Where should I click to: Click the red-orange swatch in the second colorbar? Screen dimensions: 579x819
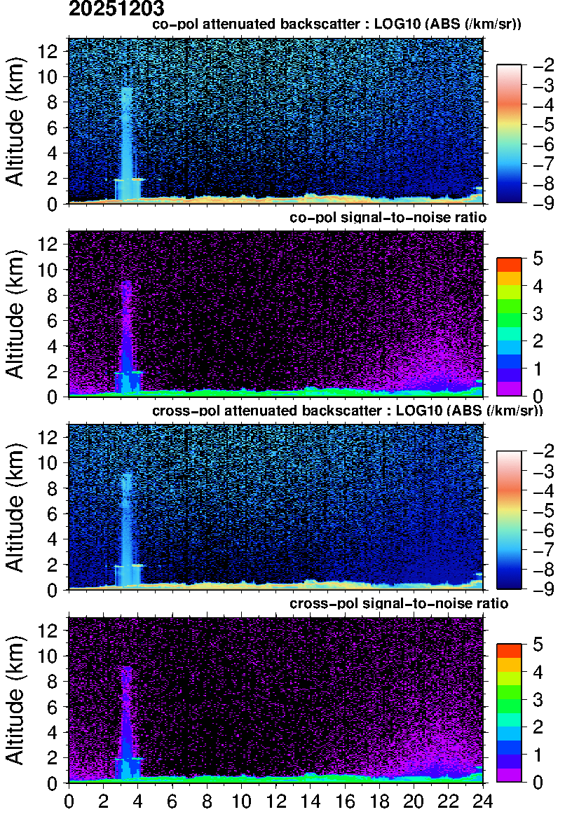[x=509, y=266]
